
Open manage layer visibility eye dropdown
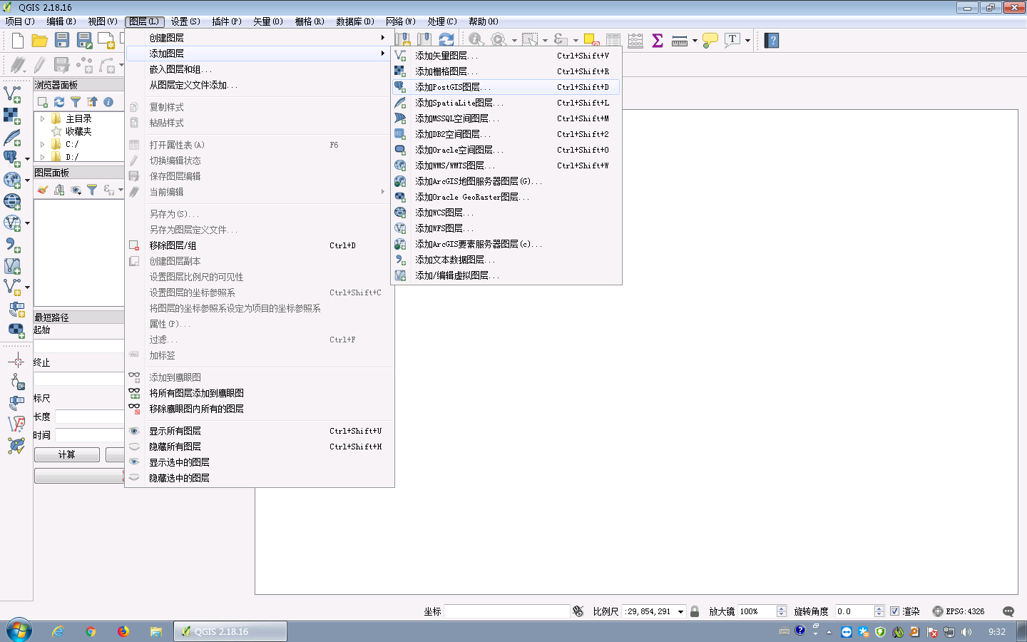pos(76,190)
